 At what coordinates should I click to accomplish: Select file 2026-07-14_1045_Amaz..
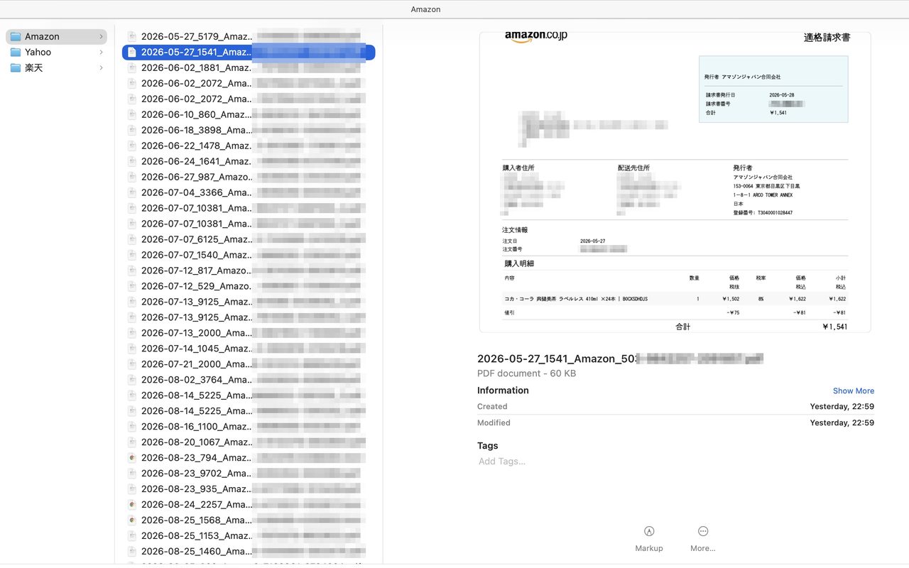[249, 349]
